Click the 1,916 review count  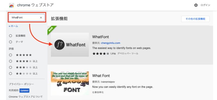(113, 54)
